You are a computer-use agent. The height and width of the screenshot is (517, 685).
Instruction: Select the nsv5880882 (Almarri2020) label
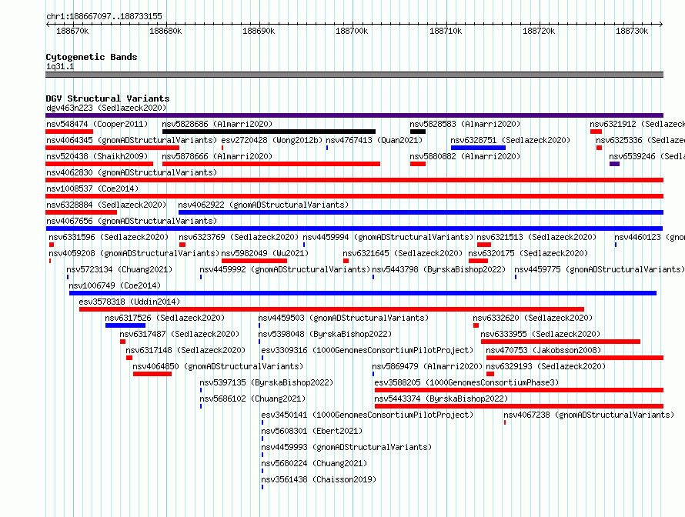pyautogui.click(x=465, y=156)
